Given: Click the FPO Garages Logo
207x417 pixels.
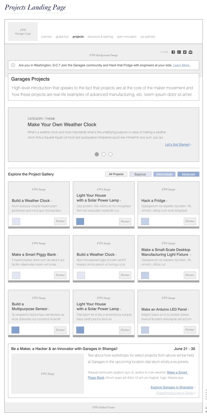Looking at the screenshot, I should (23, 31).
